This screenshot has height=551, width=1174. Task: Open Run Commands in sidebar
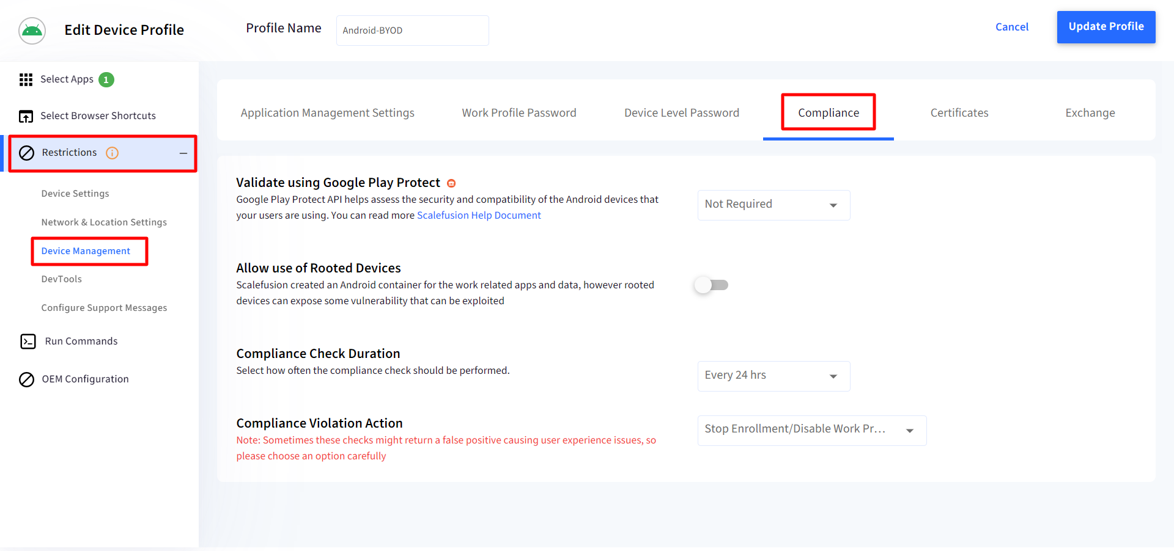point(81,341)
